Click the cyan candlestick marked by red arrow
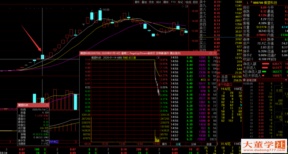The image size is (288, 154). [x=42, y=57]
